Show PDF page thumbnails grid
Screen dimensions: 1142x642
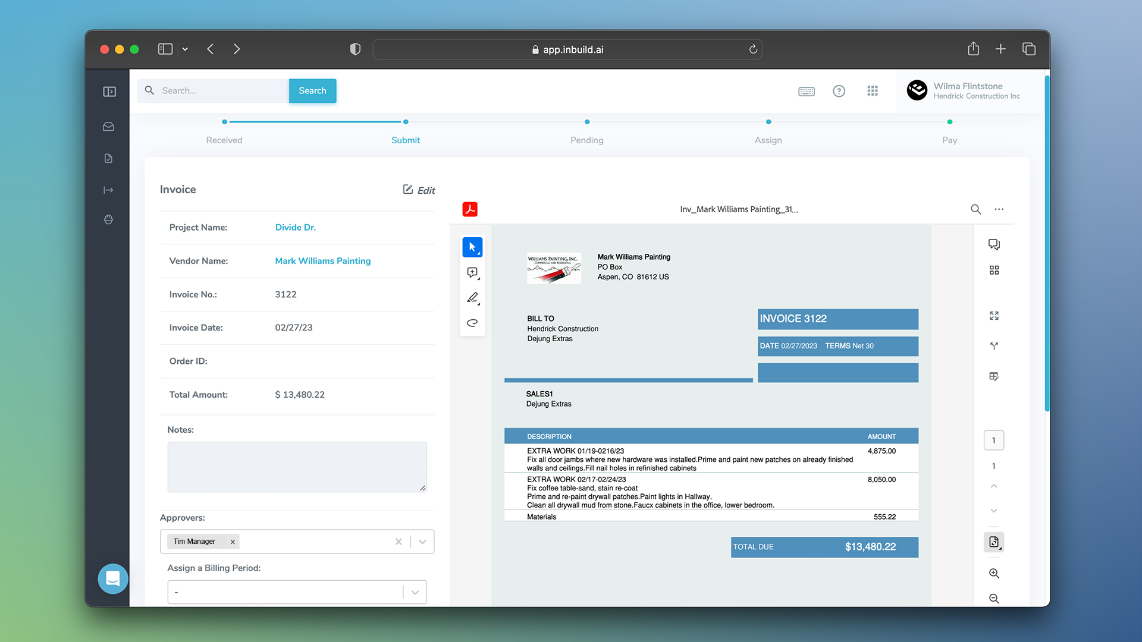[x=994, y=269]
